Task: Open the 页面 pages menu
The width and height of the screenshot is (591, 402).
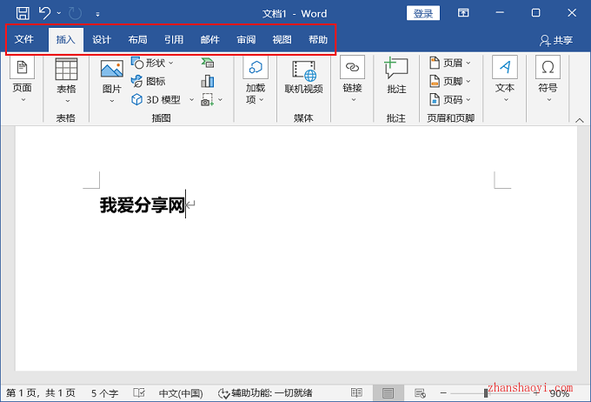Action: (x=23, y=79)
